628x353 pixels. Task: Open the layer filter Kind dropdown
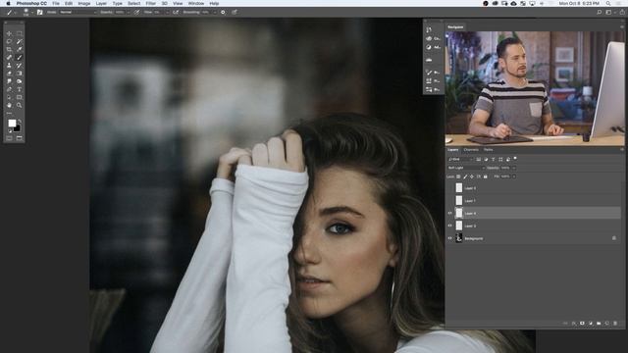pyautogui.click(x=460, y=159)
